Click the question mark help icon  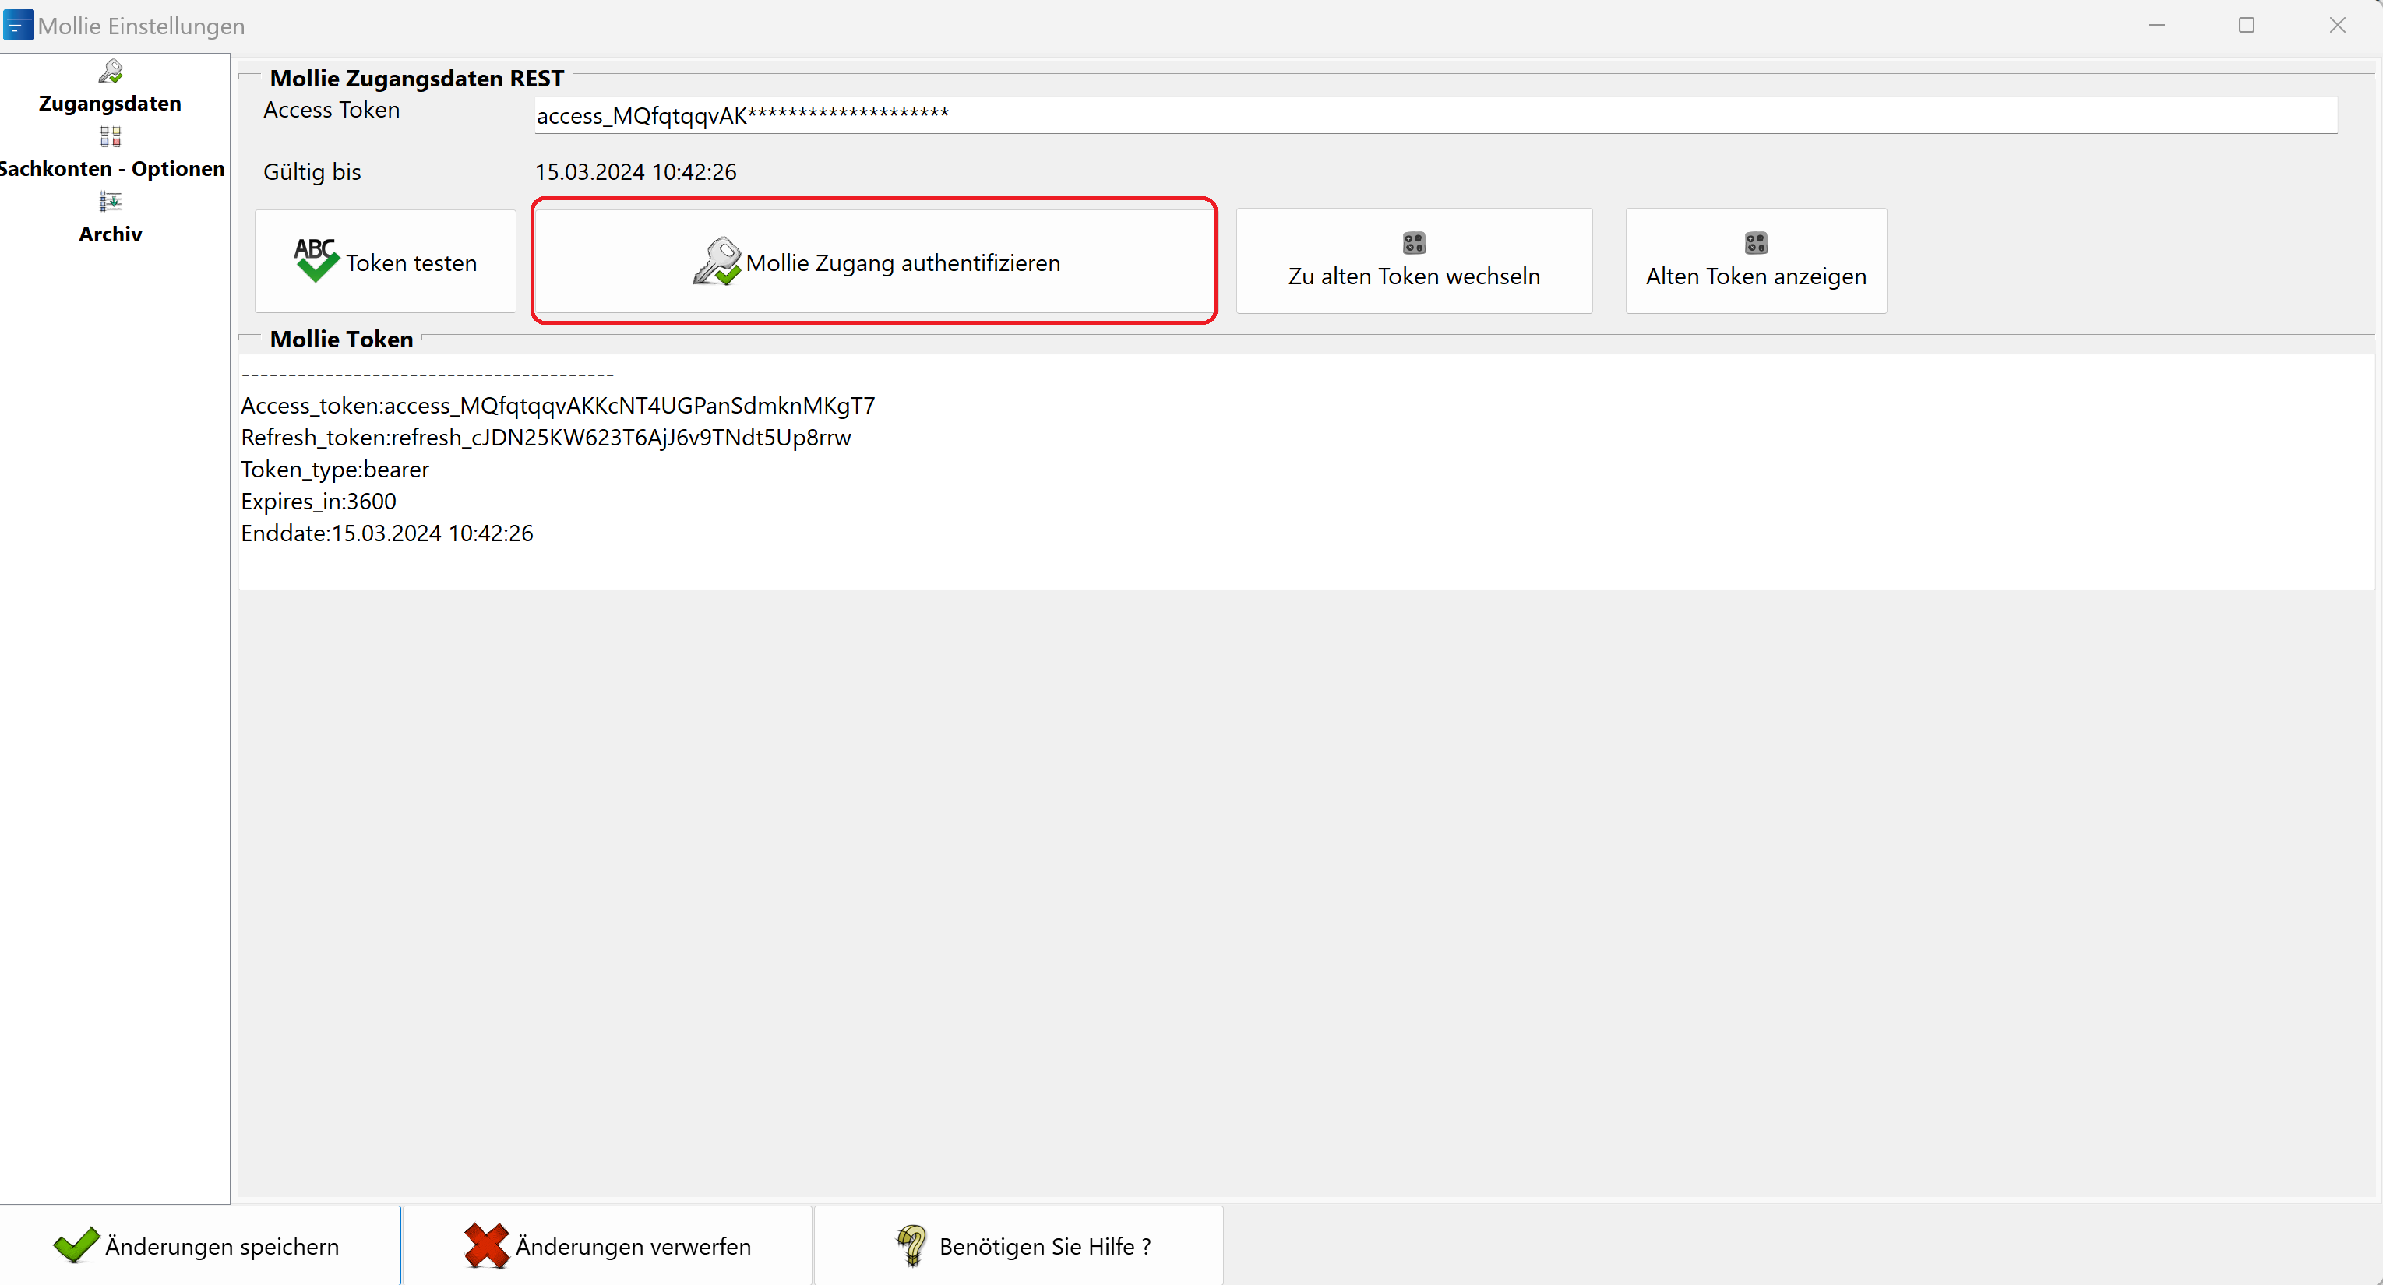pyautogui.click(x=911, y=1245)
